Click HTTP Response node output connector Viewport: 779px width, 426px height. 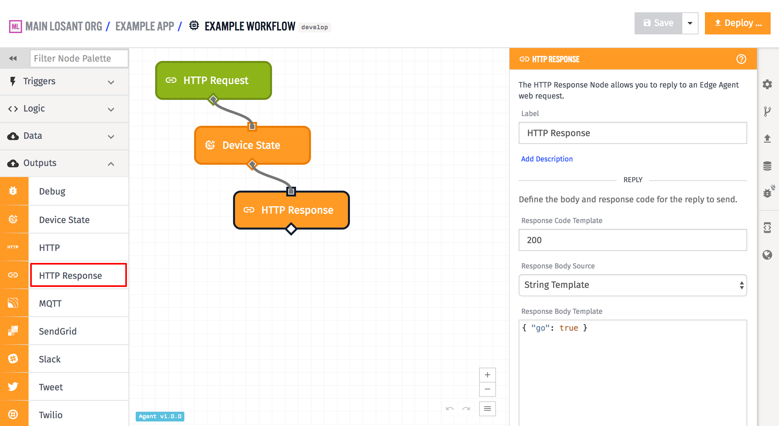[x=291, y=229]
